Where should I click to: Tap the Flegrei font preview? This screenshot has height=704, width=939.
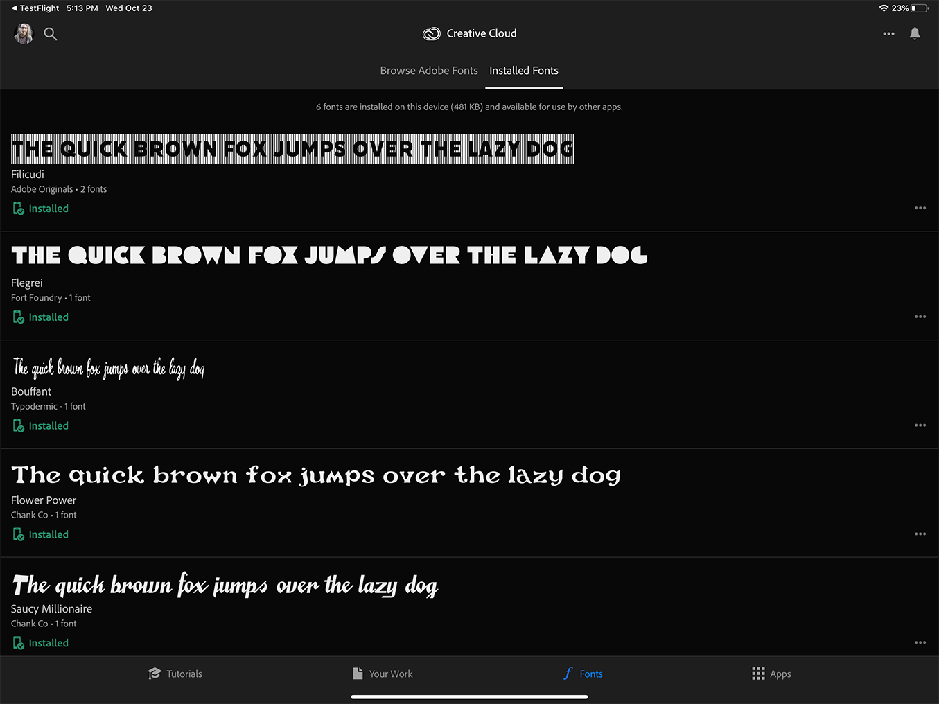pyautogui.click(x=329, y=255)
